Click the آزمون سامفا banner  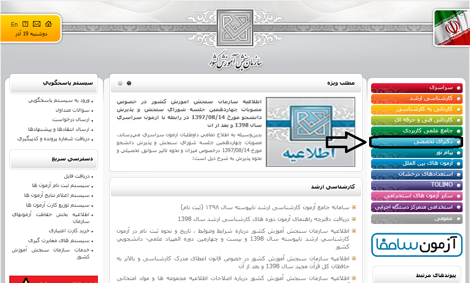[x=417, y=245]
